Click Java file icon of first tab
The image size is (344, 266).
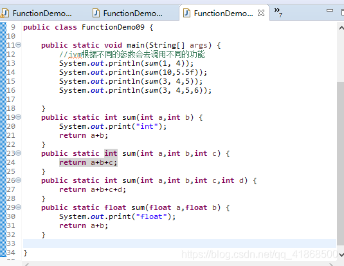[x=5, y=13]
